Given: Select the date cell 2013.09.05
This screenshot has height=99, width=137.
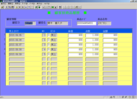Looking at the screenshot, I should [x=17, y=35].
